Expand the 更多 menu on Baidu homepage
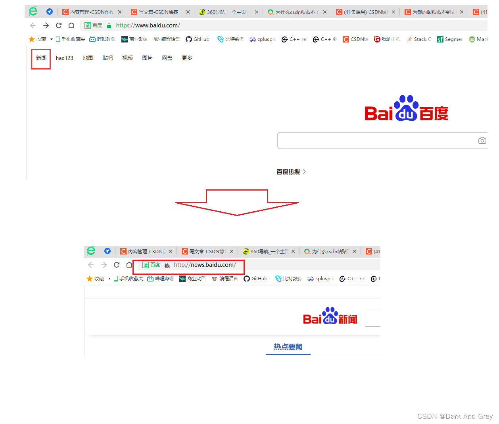 187,58
